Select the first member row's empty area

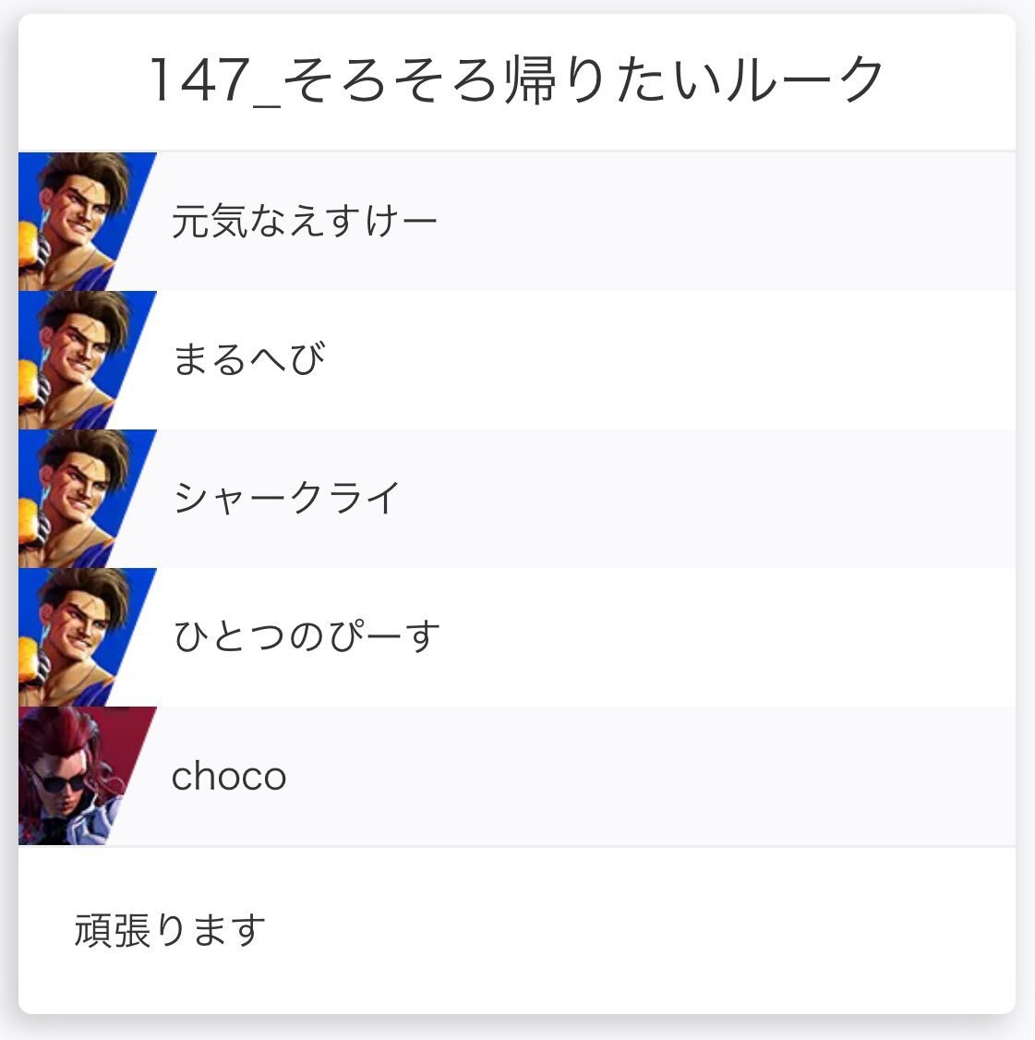[720, 222]
